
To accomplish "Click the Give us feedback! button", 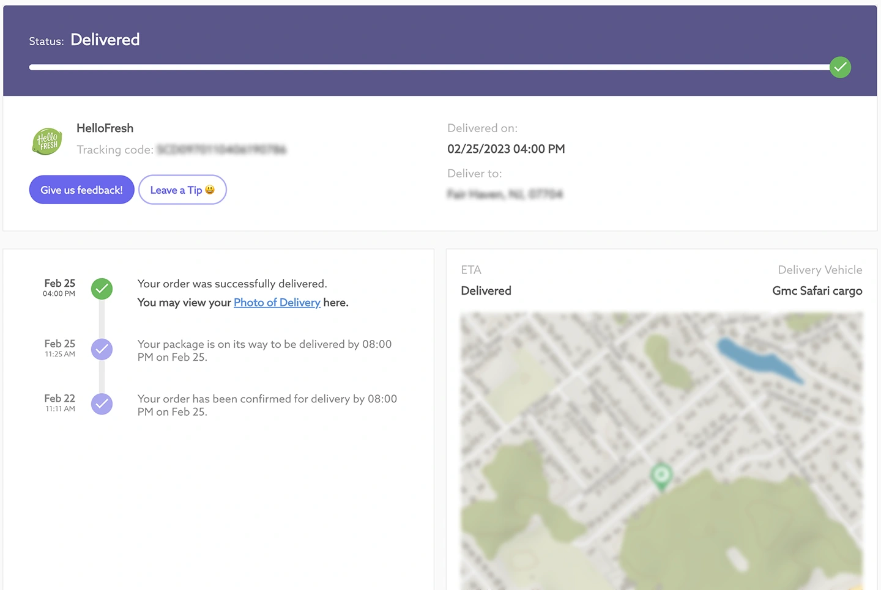I will (81, 190).
